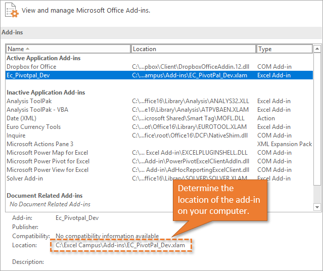Select Dropbox for Office add-in
The width and height of the screenshot is (323, 271).
point(31,67)
